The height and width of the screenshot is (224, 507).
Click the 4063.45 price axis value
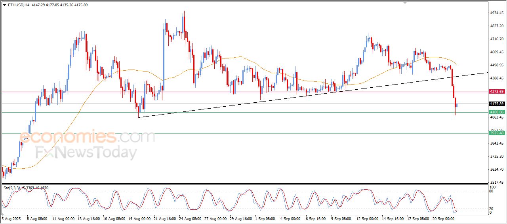(497, 117)
